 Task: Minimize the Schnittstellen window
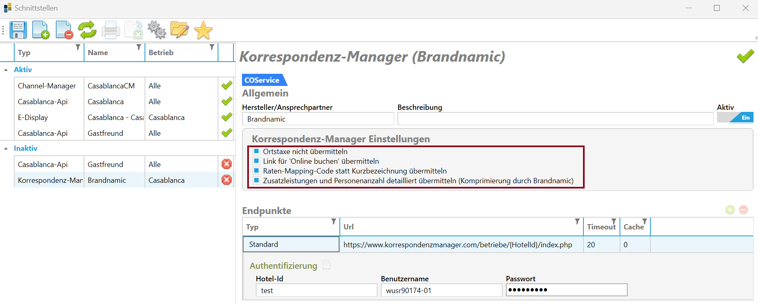click(689, 8)
